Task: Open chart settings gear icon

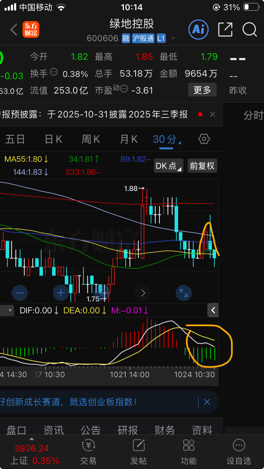Action: [x=204, y=139]
